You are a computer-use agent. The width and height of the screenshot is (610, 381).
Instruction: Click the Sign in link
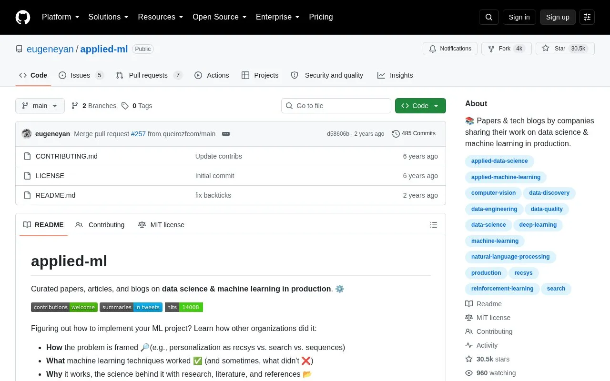(x=519, y=17)
